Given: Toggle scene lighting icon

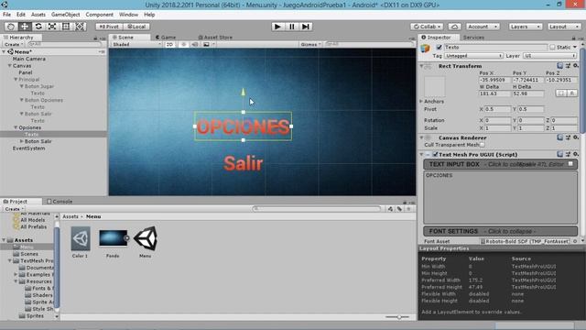Looking at the screenshot, I should coord(183,44).
